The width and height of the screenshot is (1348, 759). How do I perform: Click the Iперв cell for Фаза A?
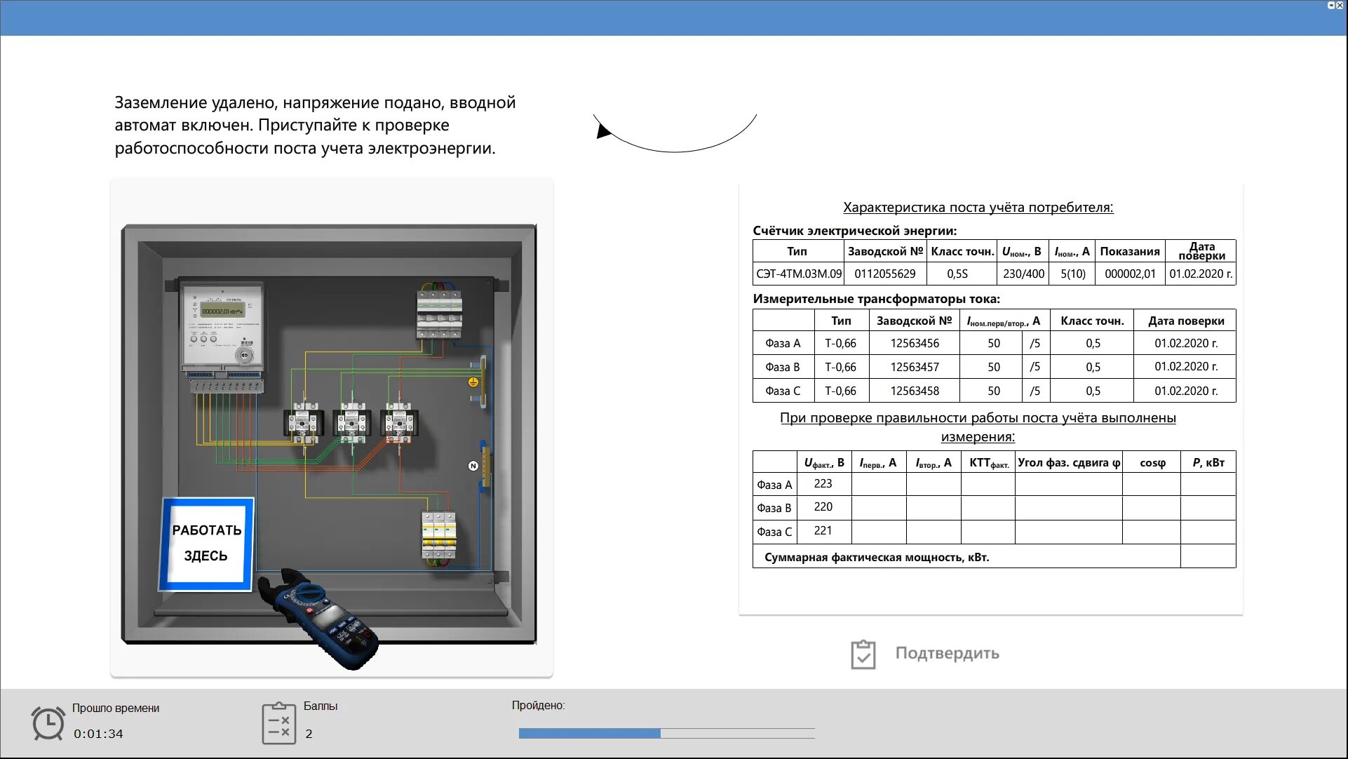click(878, 485)
